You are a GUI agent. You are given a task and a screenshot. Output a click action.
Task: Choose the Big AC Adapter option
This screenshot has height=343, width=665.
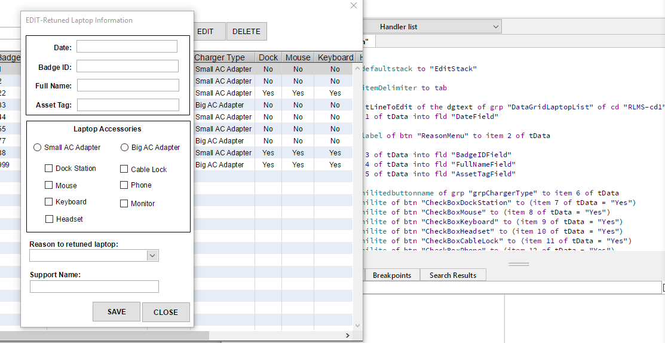click(125, 148)
